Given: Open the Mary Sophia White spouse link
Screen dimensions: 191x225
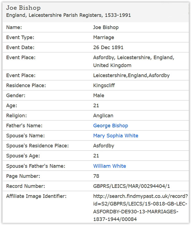Looking at the screenshot, I should pyautogui.click(x=116, y=136).
